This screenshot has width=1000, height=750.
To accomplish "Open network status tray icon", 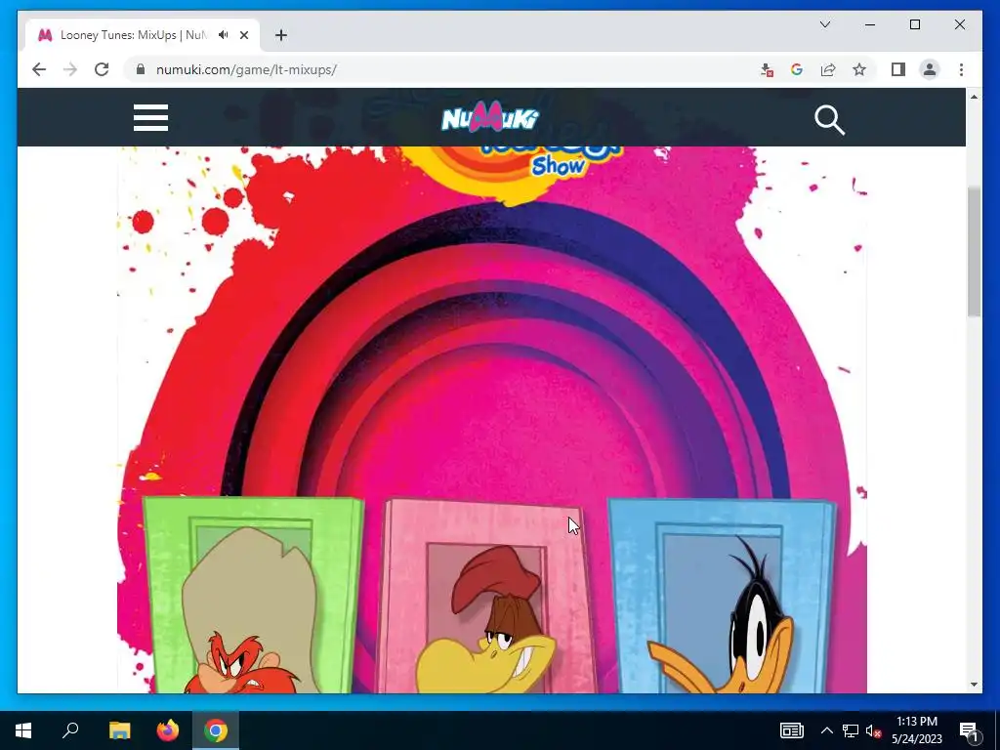I will pos(851,730).
